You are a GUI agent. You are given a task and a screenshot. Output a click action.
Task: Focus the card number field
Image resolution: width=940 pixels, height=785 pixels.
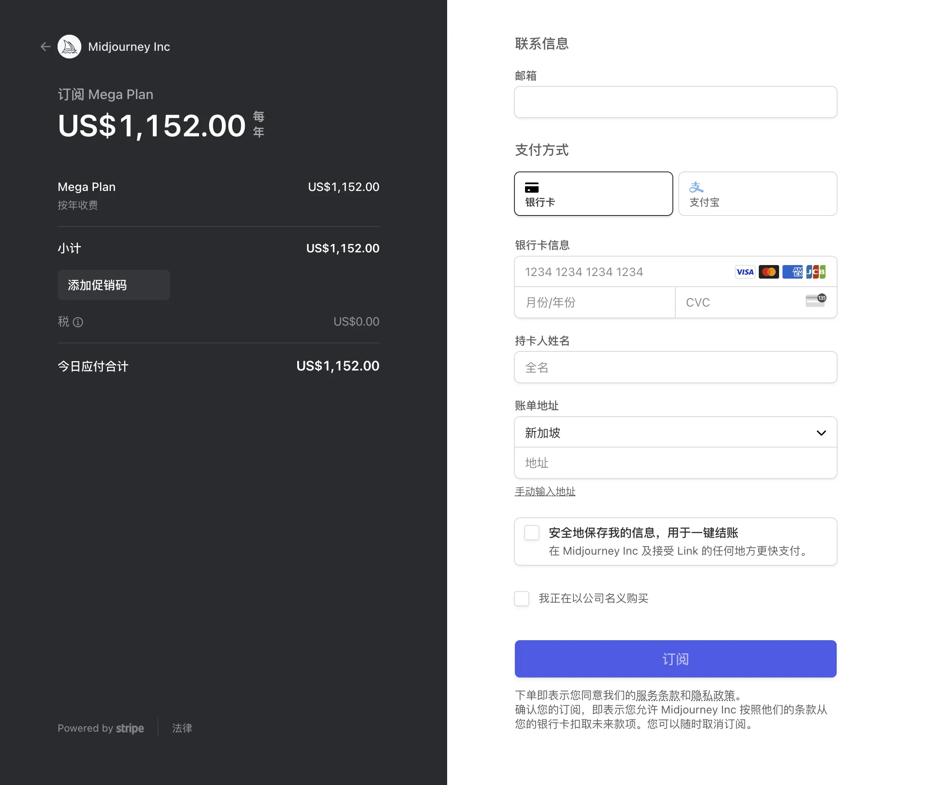(675, 272)
